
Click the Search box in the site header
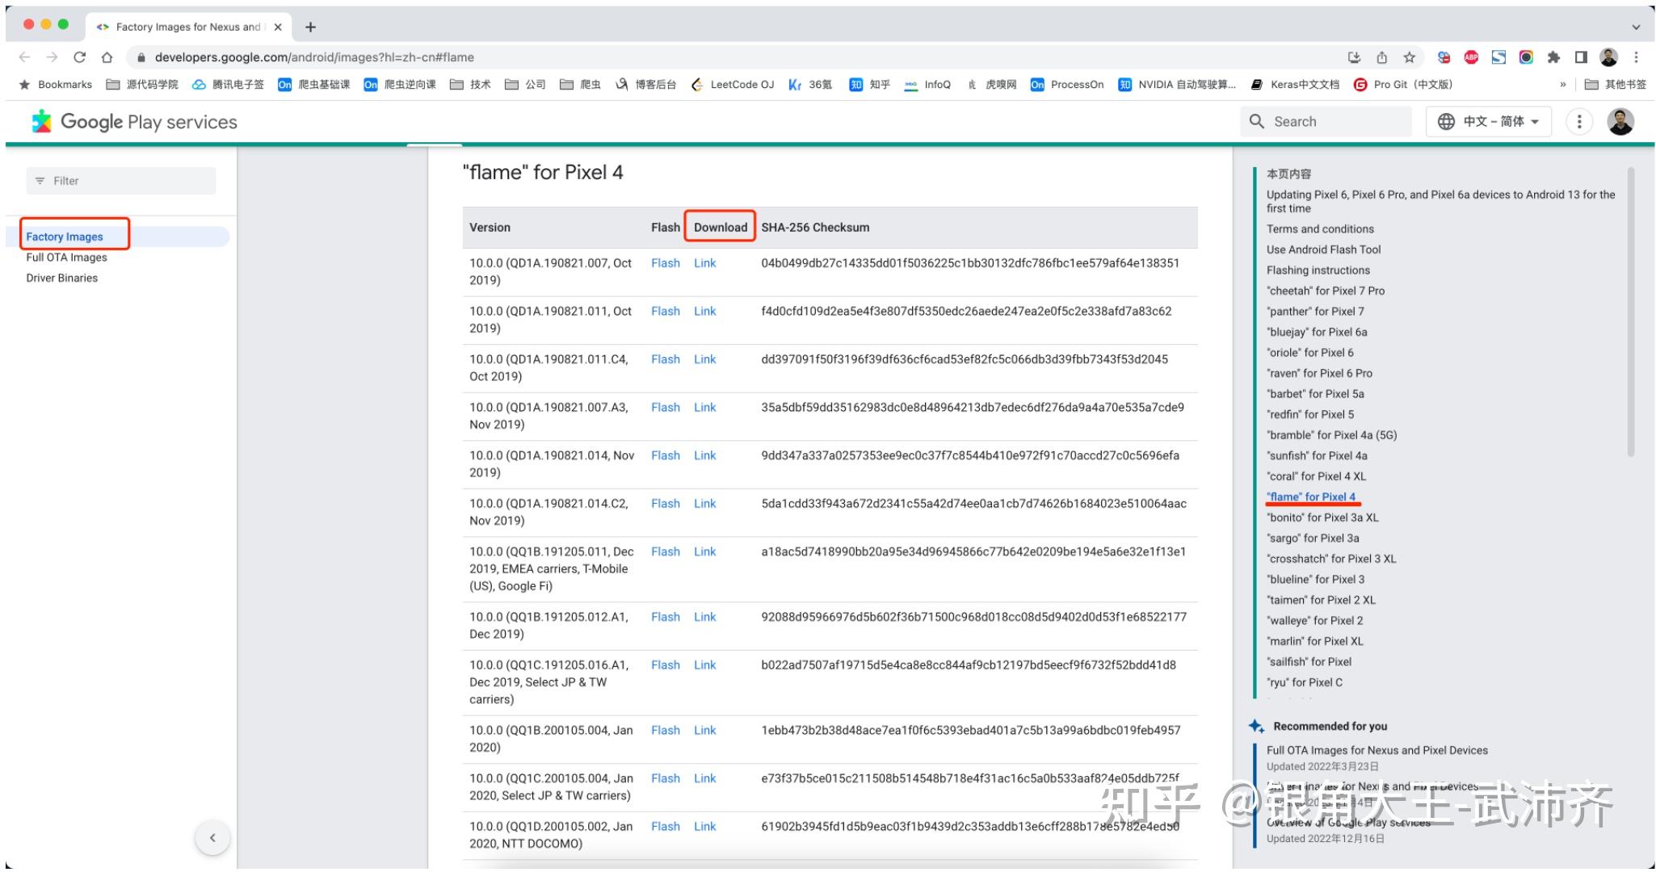point(1326,122)
